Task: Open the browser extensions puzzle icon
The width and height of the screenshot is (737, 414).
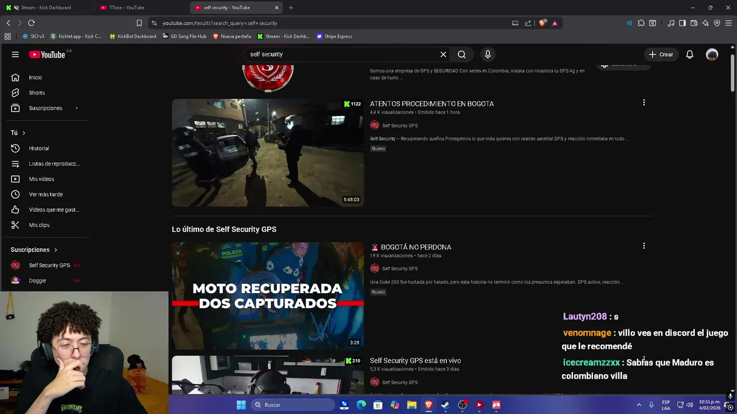Action: [641, 23]
